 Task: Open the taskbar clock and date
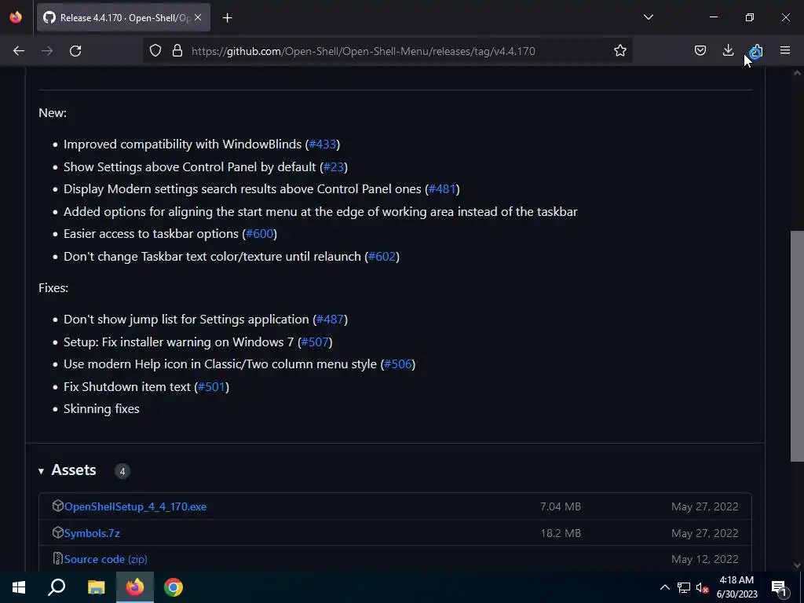736,587
